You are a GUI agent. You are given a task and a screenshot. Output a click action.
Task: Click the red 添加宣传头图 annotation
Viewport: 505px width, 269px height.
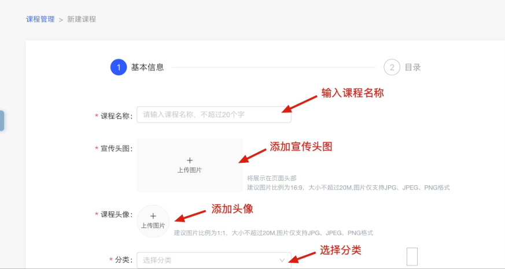[301, 147]
